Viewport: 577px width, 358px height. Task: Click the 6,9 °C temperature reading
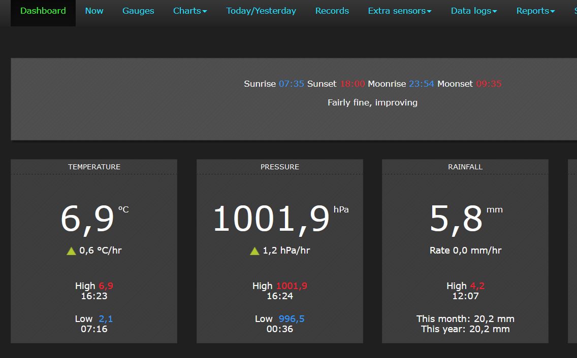click(x=87, y=219)
